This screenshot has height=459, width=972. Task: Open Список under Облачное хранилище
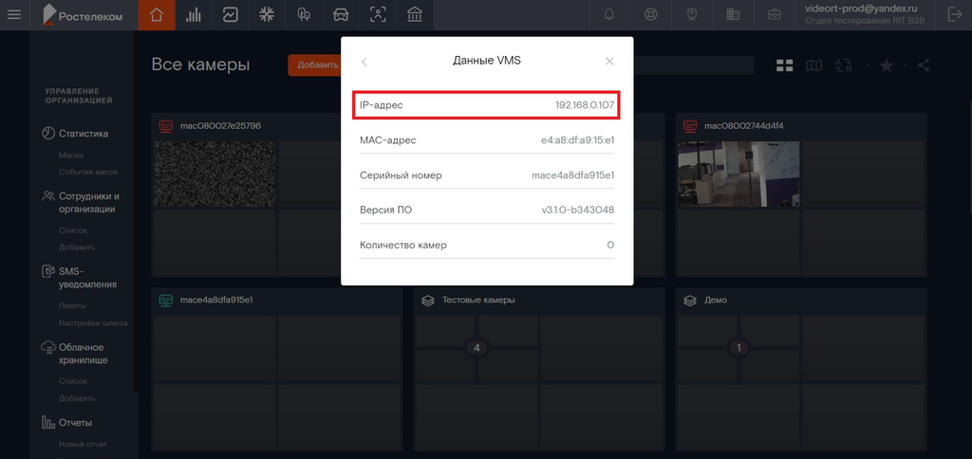tap(72, 381)
